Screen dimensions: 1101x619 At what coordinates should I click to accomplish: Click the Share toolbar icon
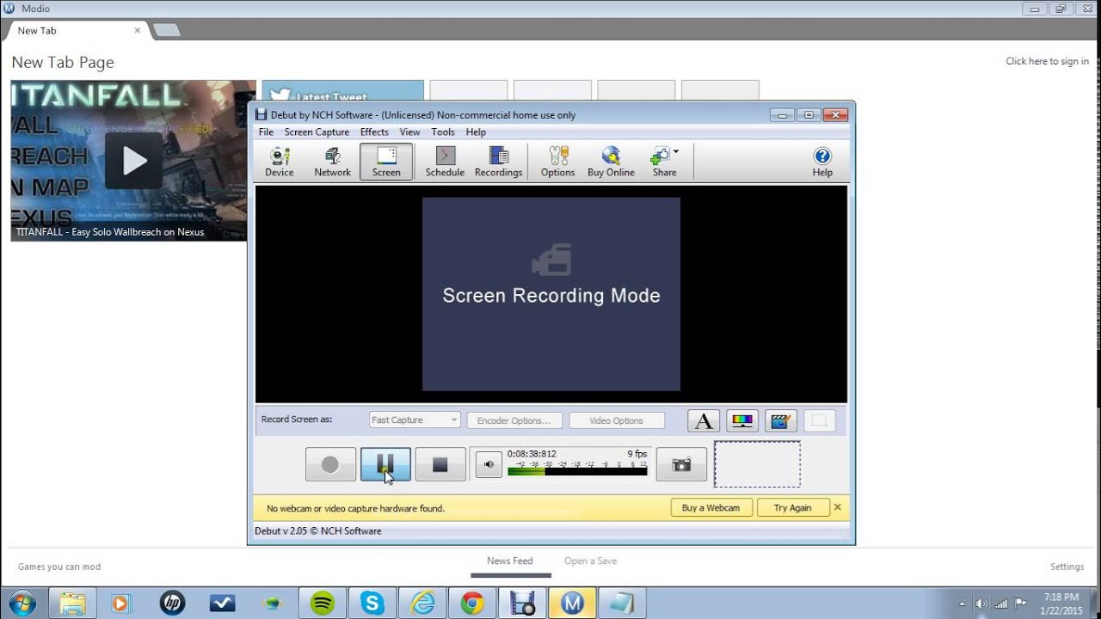click(662, 162)
